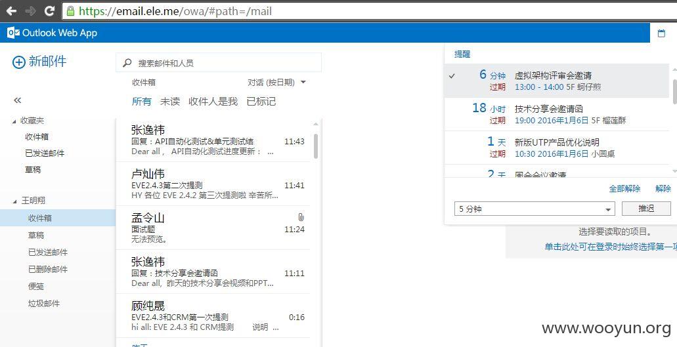
Task: Reload the page with the refresh icon
Action: coord(50,10)
